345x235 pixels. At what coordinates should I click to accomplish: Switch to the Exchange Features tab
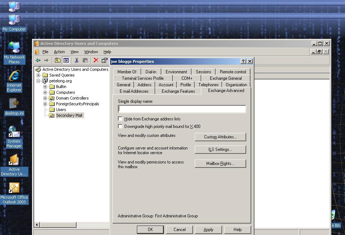click(178, 91)
